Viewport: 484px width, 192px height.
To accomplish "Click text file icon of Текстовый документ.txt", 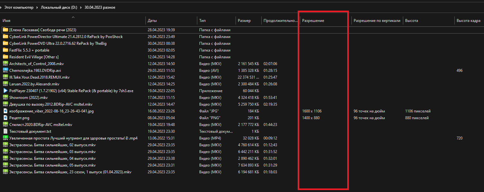I will pos(5,131).
